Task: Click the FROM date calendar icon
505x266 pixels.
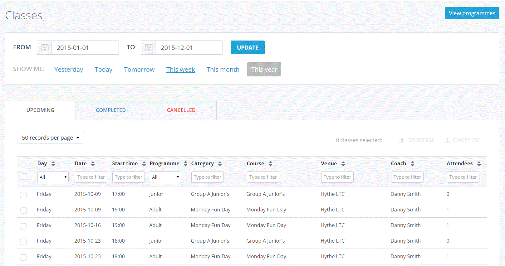Action: (45, 48)
